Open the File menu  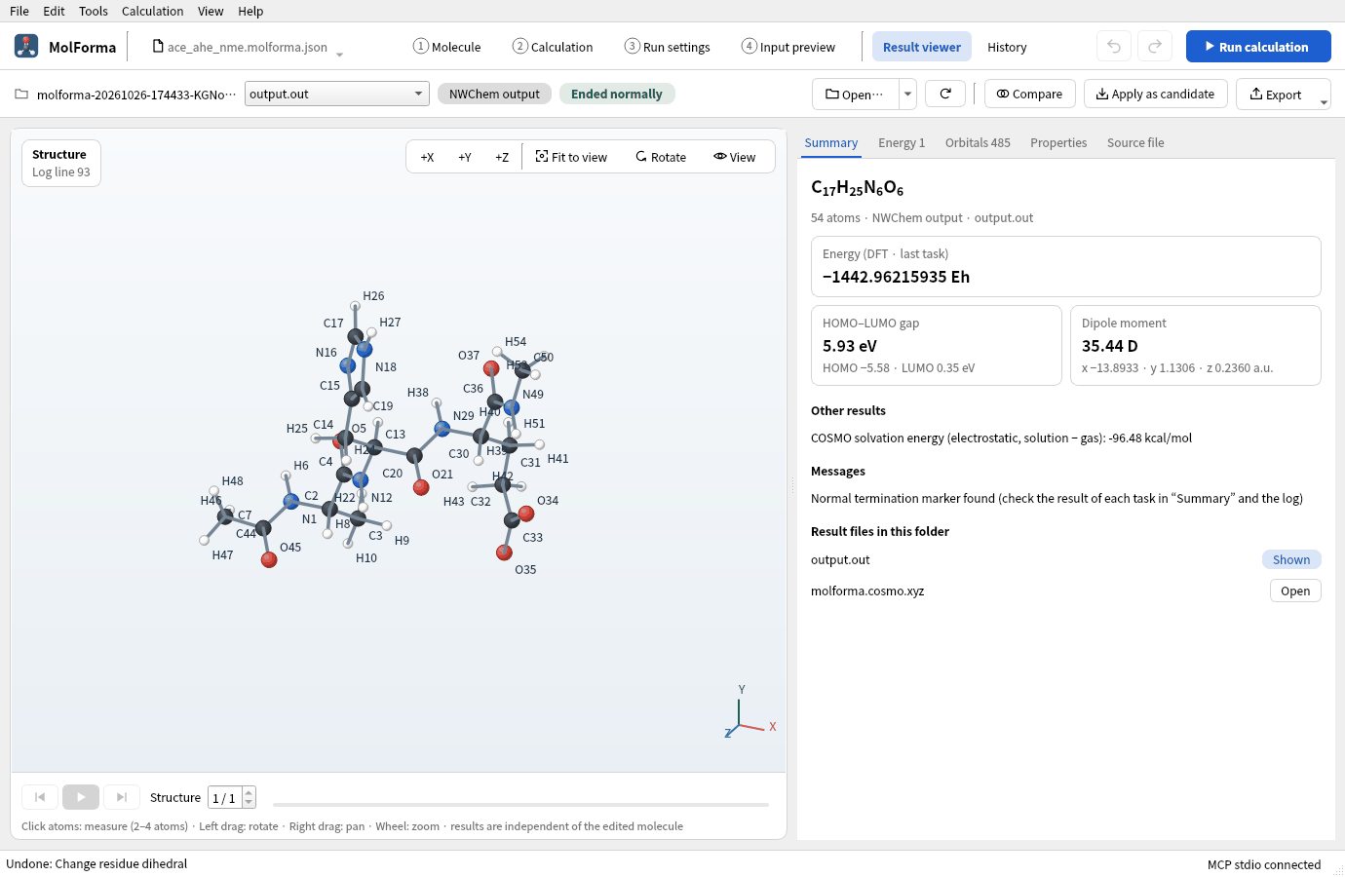[19, 11]
